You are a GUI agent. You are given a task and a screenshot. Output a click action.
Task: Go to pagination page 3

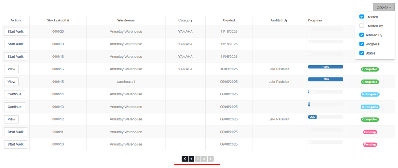tap(204, 159)
